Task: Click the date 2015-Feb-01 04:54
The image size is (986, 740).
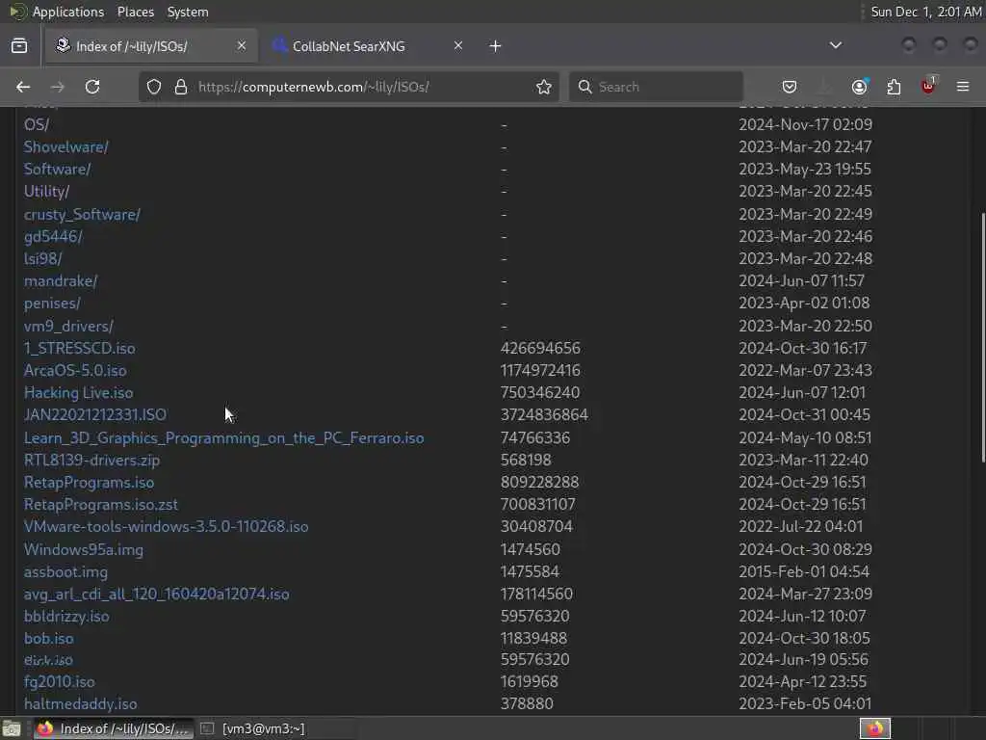Action: click(804, 572)
